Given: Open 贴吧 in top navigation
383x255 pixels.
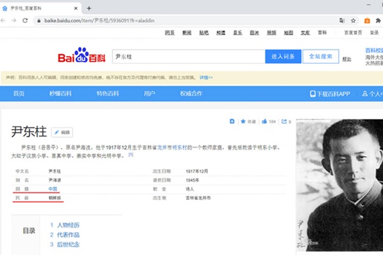Looking at the screenshot, I should [204, 33].
